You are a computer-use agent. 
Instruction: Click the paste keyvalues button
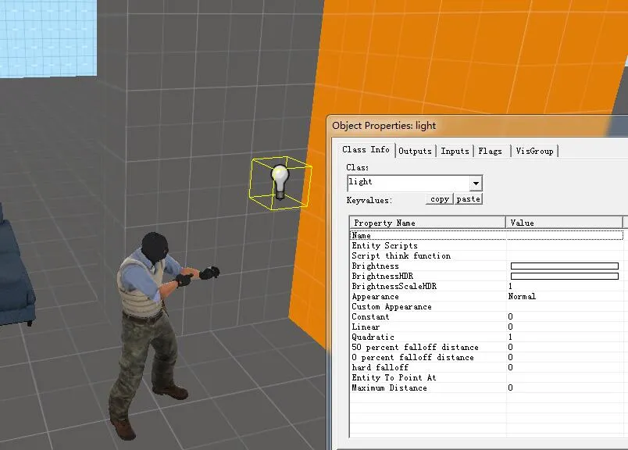tap(468, 199)
